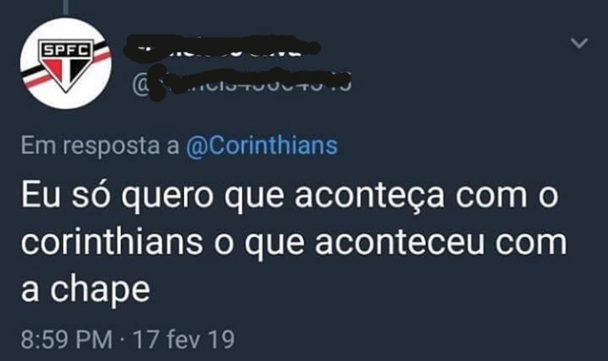Viewport: 608px width, 361px height.
Task: Click the 'Em resposta a' label
Action: coord(100,146)
